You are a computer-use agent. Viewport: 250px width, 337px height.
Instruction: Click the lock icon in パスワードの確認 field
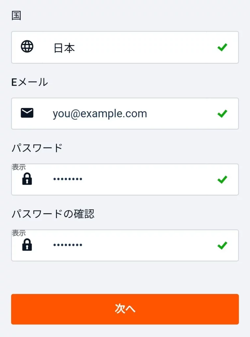click(27, 245)
